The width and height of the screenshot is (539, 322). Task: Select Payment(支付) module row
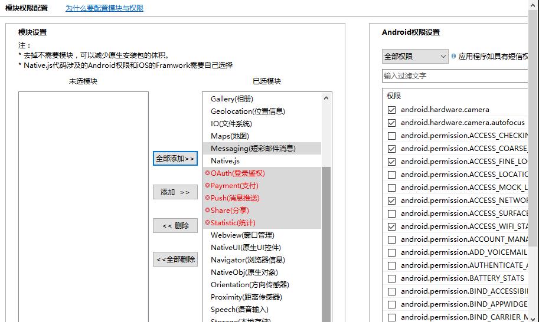[x=262, y=185]
